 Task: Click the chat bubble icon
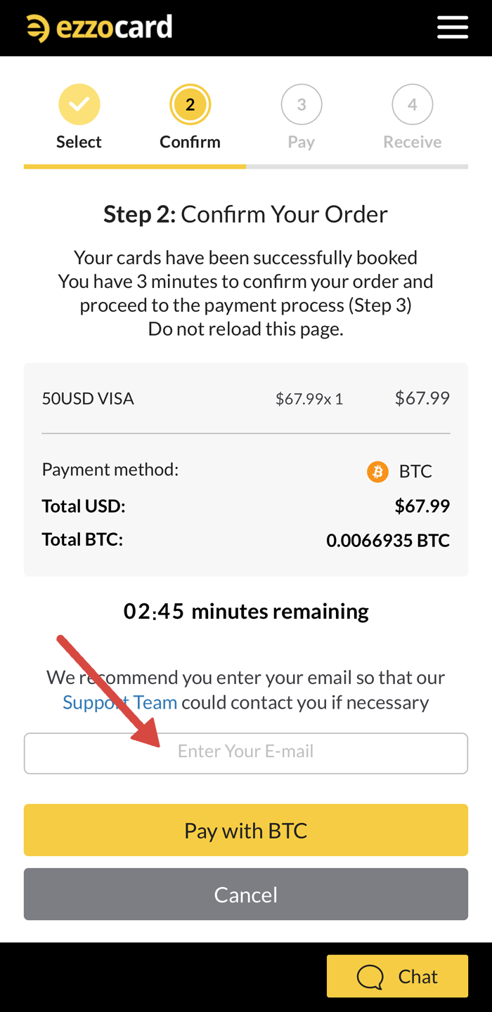[370, 977]
